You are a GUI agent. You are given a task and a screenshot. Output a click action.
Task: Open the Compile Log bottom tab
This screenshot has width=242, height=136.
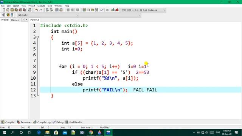(x=42, y=122)
